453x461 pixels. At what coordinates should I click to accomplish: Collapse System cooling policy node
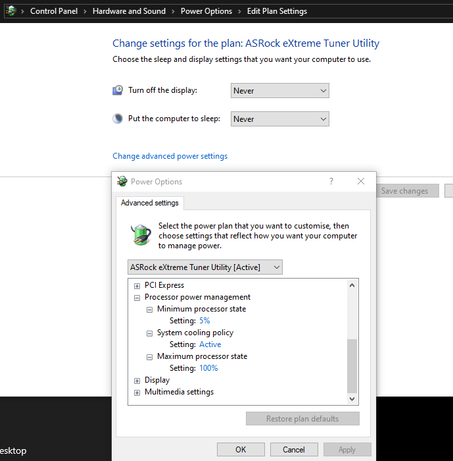pos(149,333)
